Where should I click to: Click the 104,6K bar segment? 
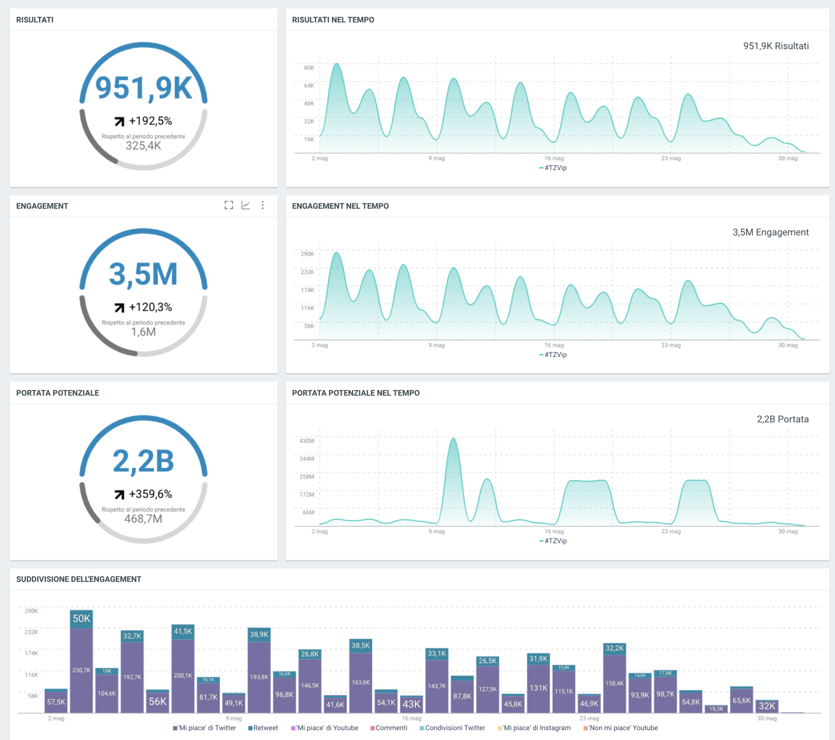tap(107, 693)
